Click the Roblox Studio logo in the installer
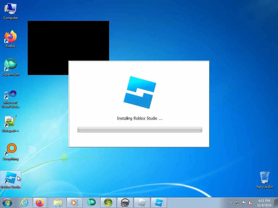The width and height of the screenshot is (278, 208). 140,92
